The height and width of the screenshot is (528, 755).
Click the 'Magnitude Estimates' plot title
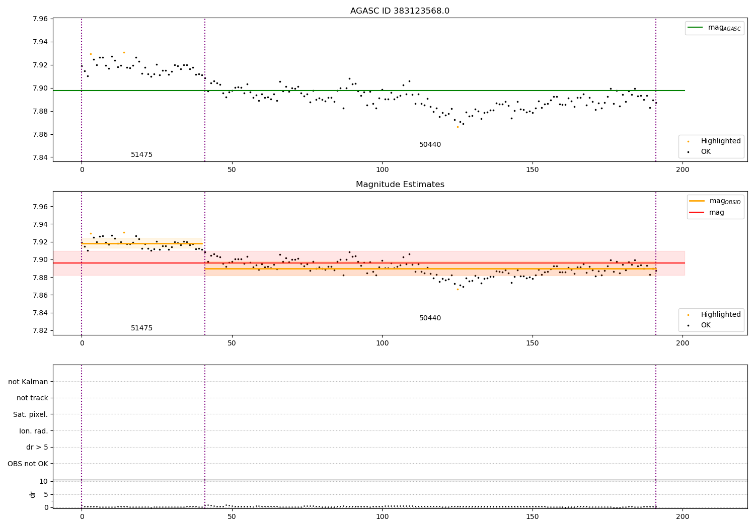400,185
